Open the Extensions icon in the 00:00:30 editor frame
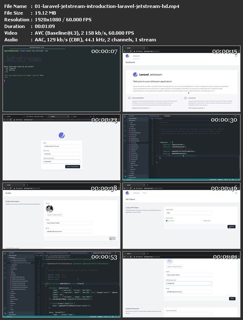The width and height of the screenshot is (243, 320). click(125, 141)
